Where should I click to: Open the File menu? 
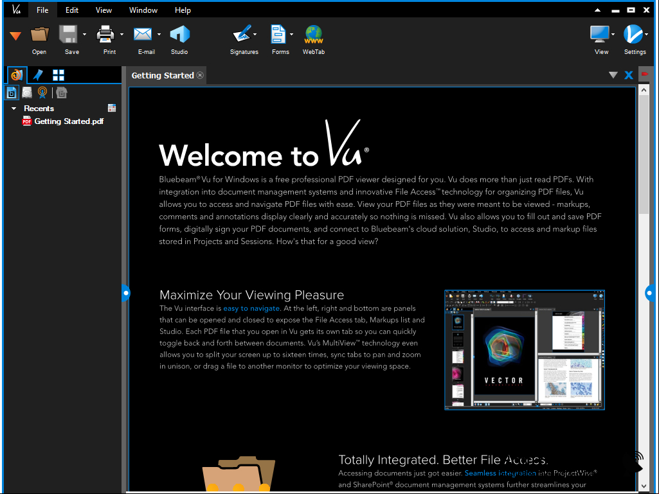pos(42,10)
